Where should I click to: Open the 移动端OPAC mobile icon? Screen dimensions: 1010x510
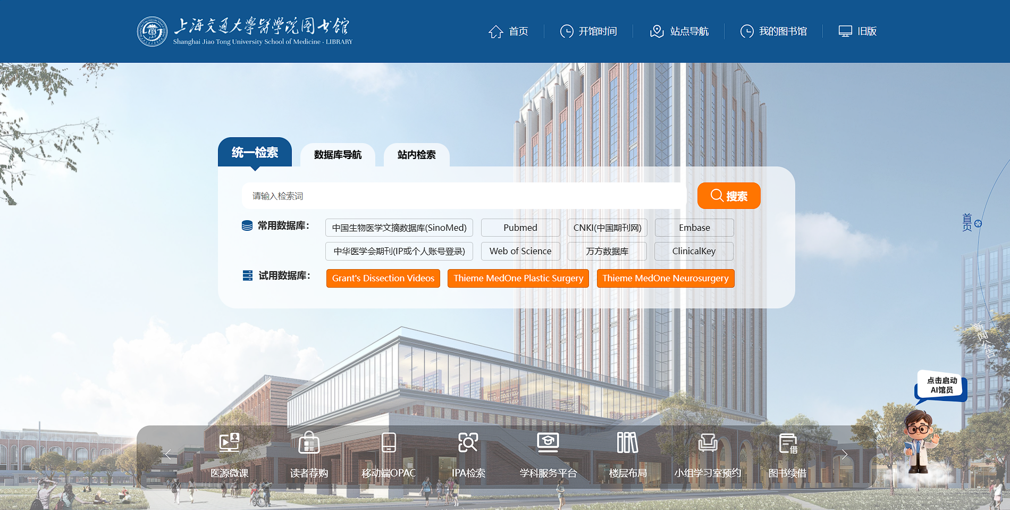(x=389, y=443)
